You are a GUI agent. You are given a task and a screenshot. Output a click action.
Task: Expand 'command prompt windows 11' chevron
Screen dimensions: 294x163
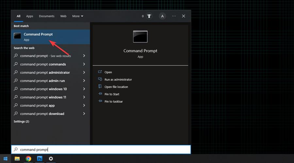coord(84,97)
